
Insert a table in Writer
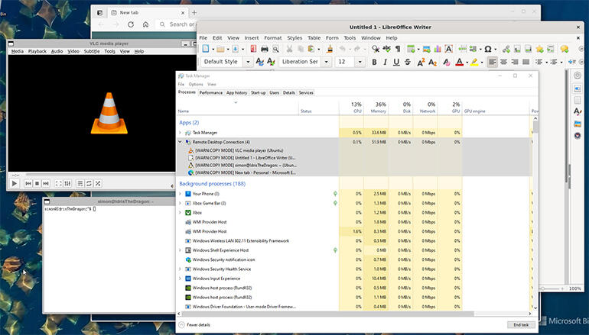(x=411, y=49)
